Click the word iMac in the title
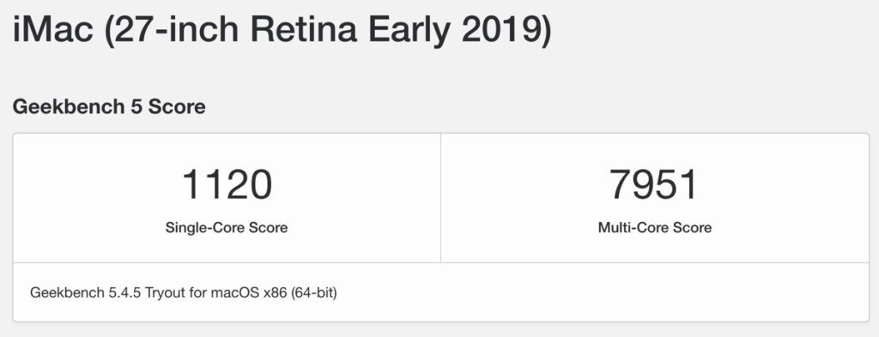Viewport: 879px width, 337px height. pos(52,30)
